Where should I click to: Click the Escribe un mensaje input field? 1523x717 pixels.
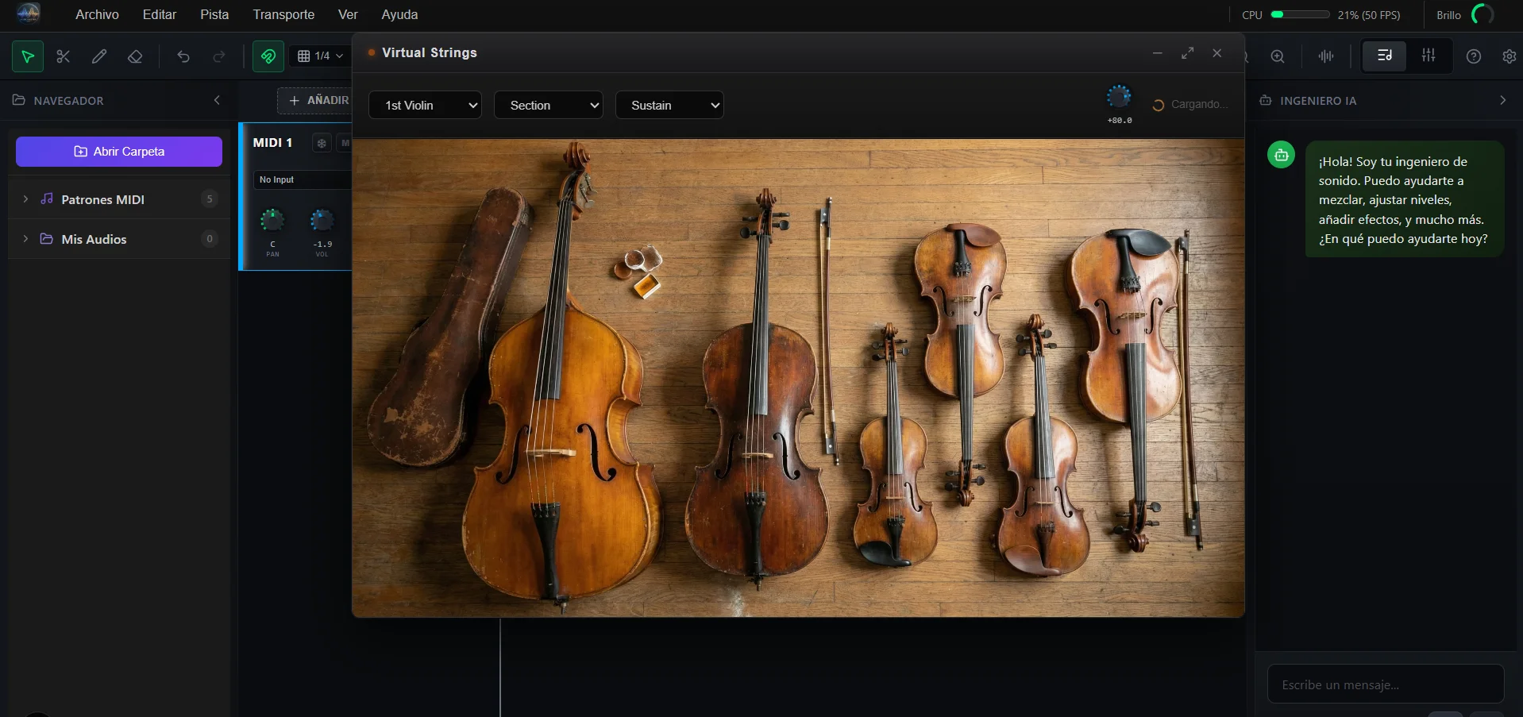(1385, 684)
